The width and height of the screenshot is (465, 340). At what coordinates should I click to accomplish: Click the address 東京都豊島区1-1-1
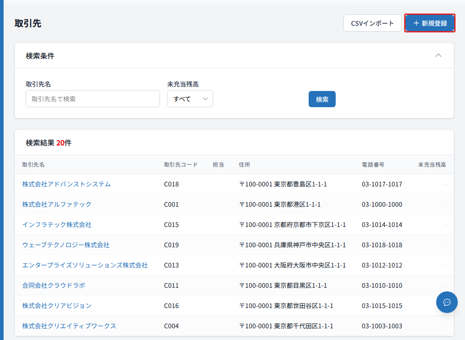tap(301, 184)
